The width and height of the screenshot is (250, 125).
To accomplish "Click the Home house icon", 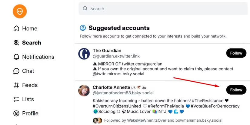I will (x=16, y=29).
